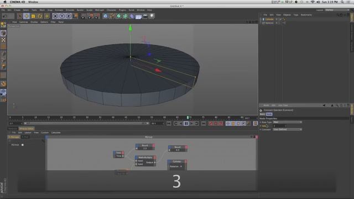
Task: Toggle XGroup checkbox in X-Manager
Action: tap(23, 145)
